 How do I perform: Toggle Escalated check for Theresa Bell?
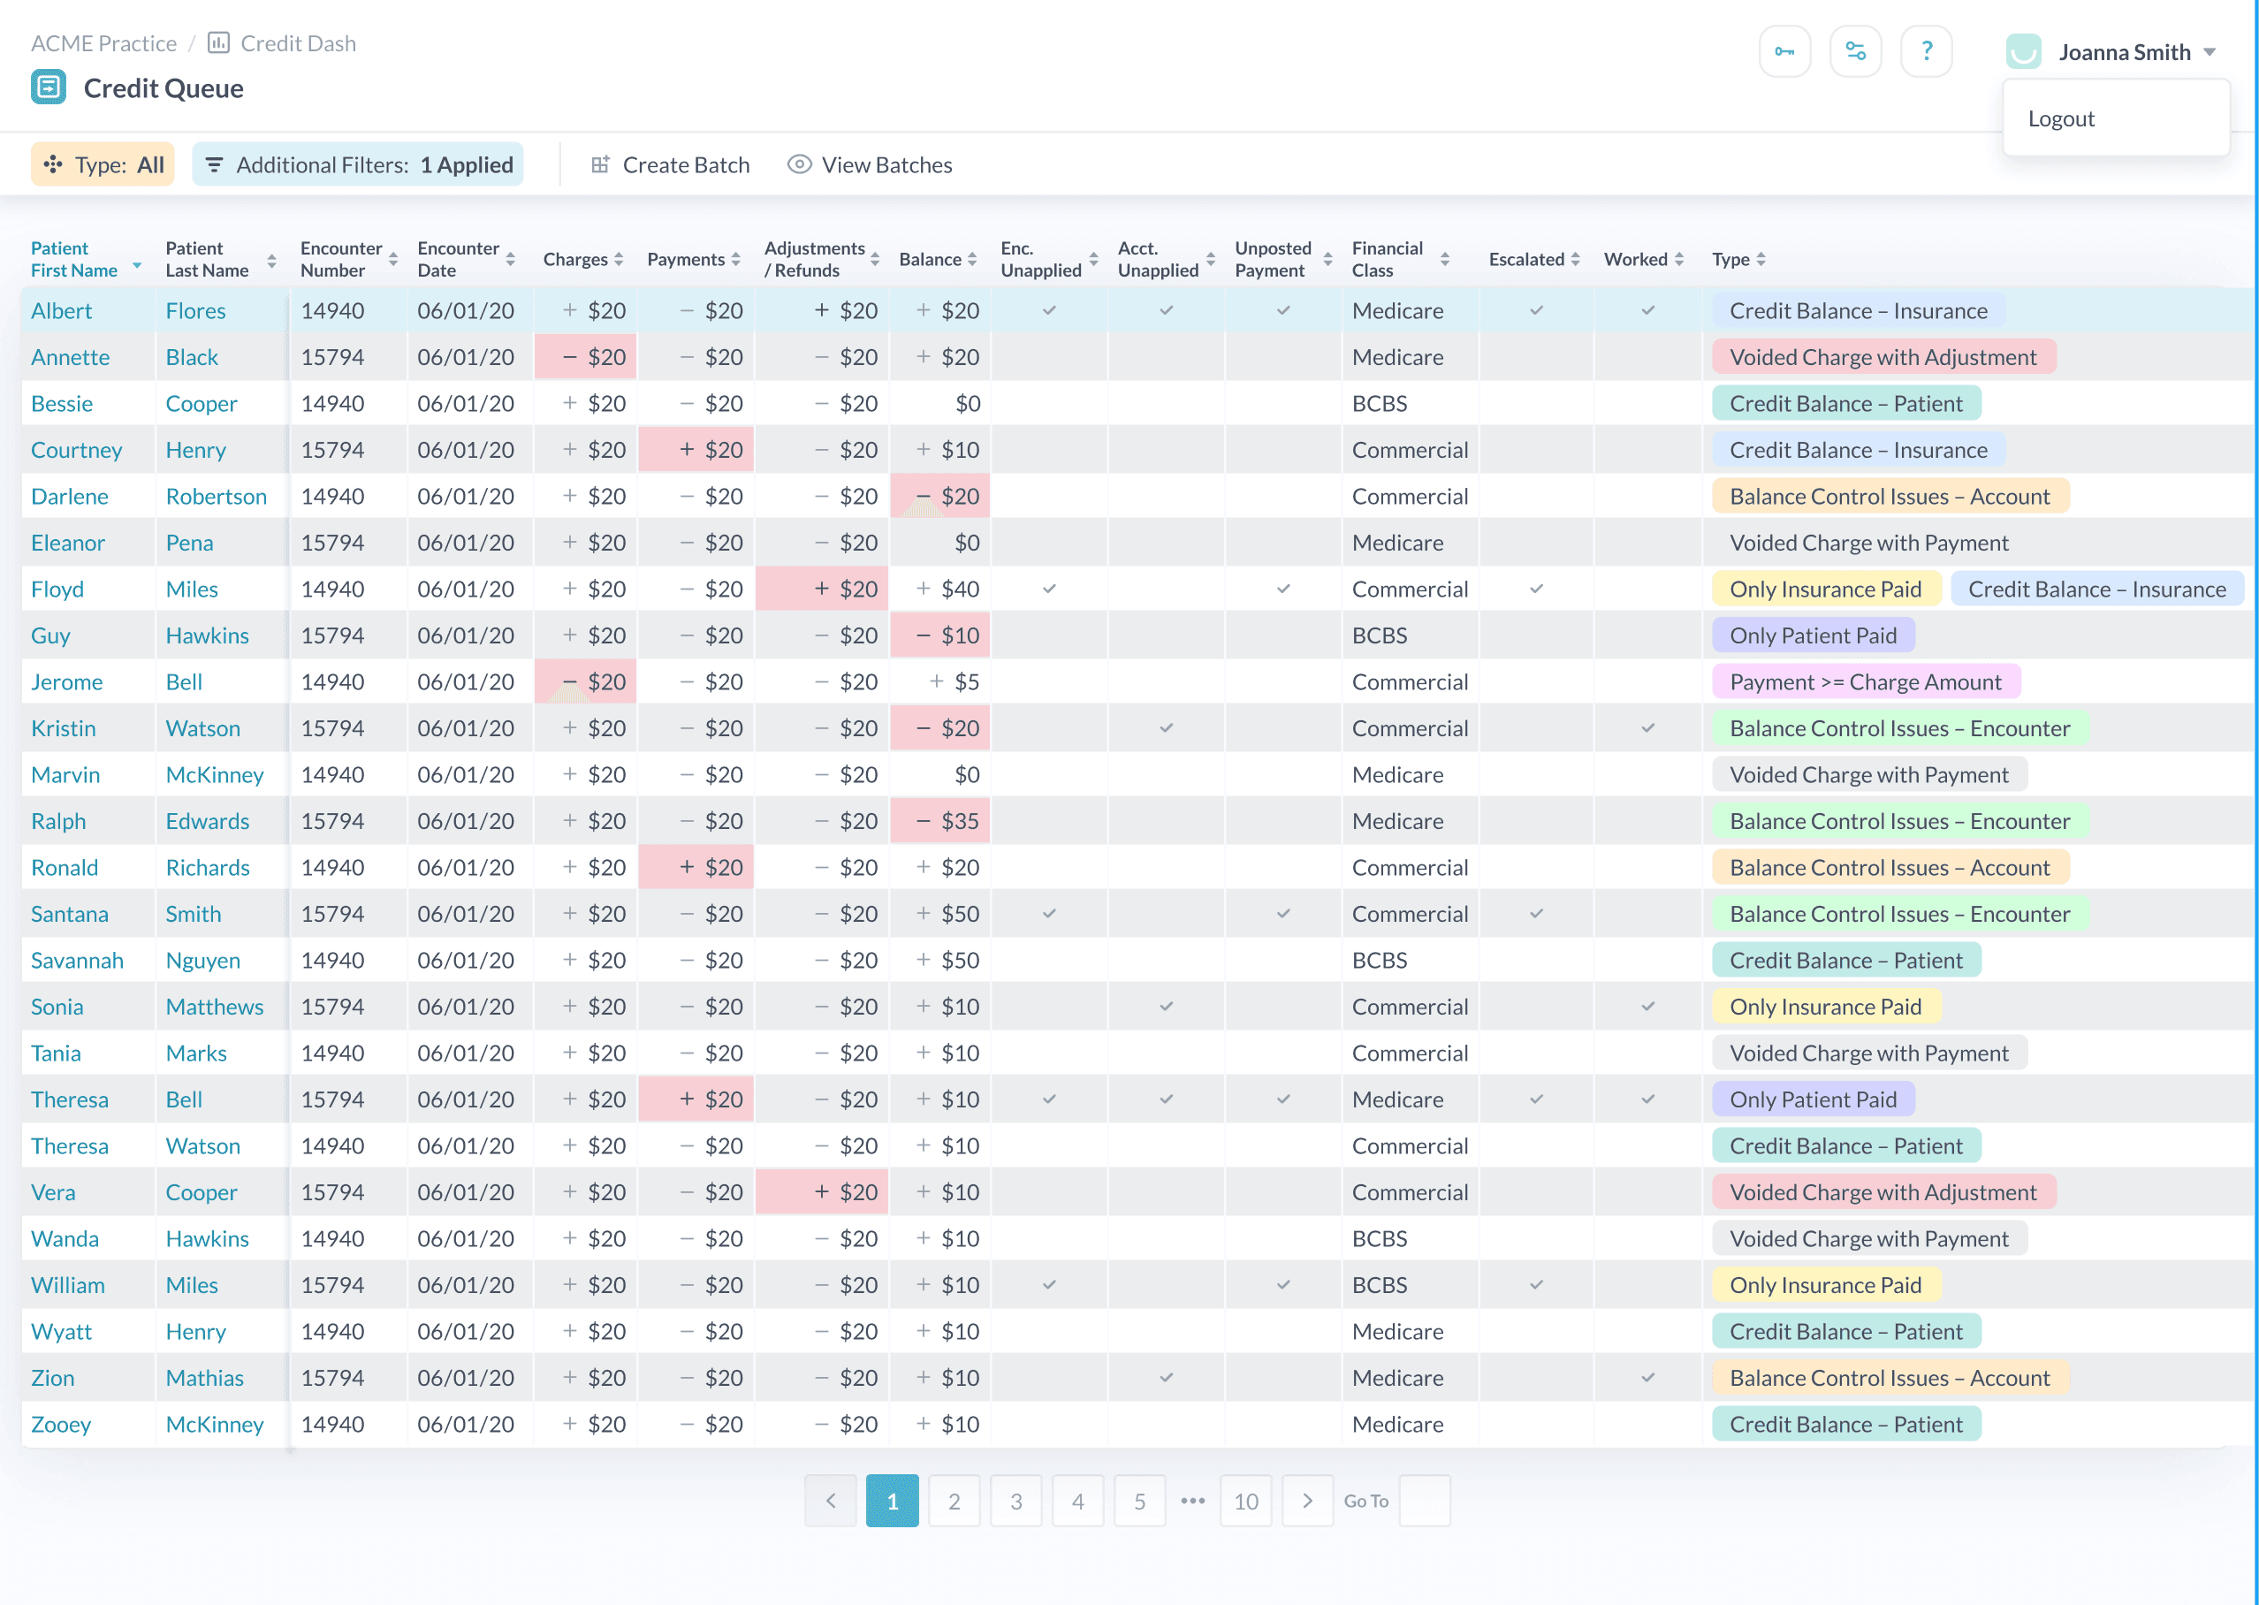tap(1536, 1100)
